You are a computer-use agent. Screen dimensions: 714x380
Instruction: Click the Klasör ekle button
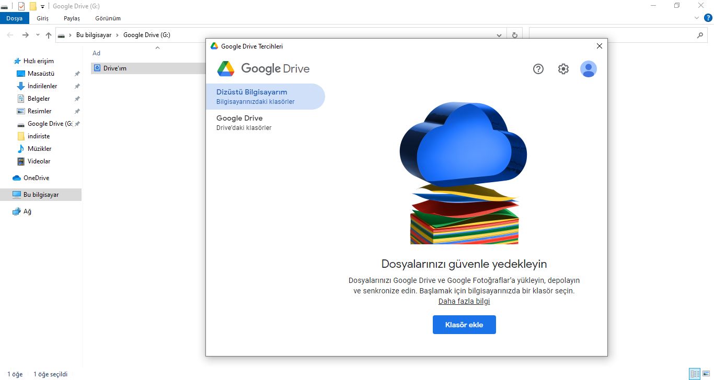[x=464, y=325]
